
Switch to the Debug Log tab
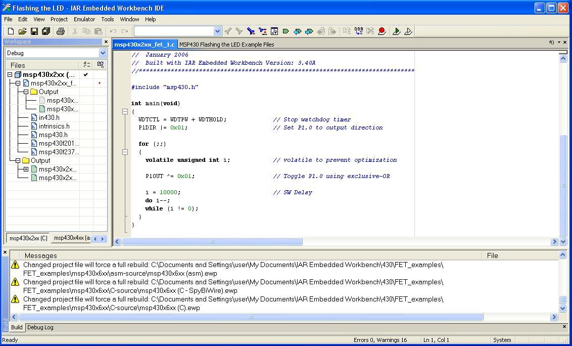click(x=40, y=327)
